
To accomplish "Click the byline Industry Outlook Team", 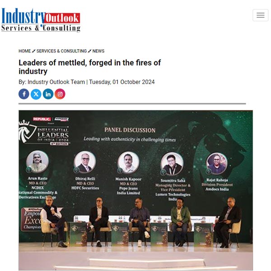I will coord(56,82).
